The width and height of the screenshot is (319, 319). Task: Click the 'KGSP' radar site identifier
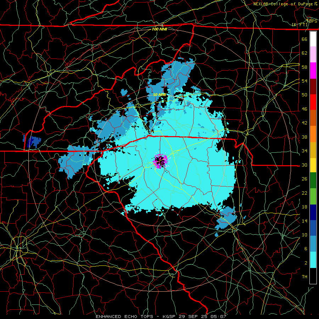[x=170, y=317]
